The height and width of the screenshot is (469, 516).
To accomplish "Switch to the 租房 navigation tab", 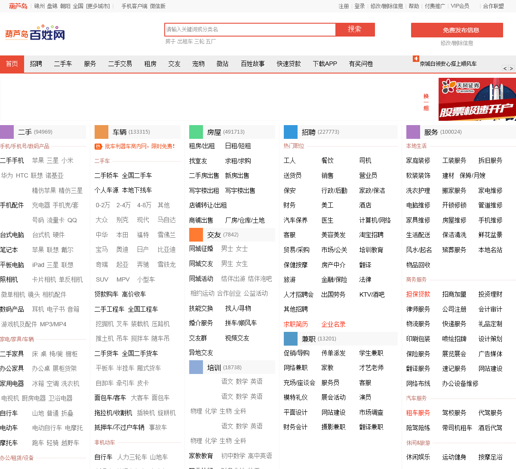I will (150, 64).
